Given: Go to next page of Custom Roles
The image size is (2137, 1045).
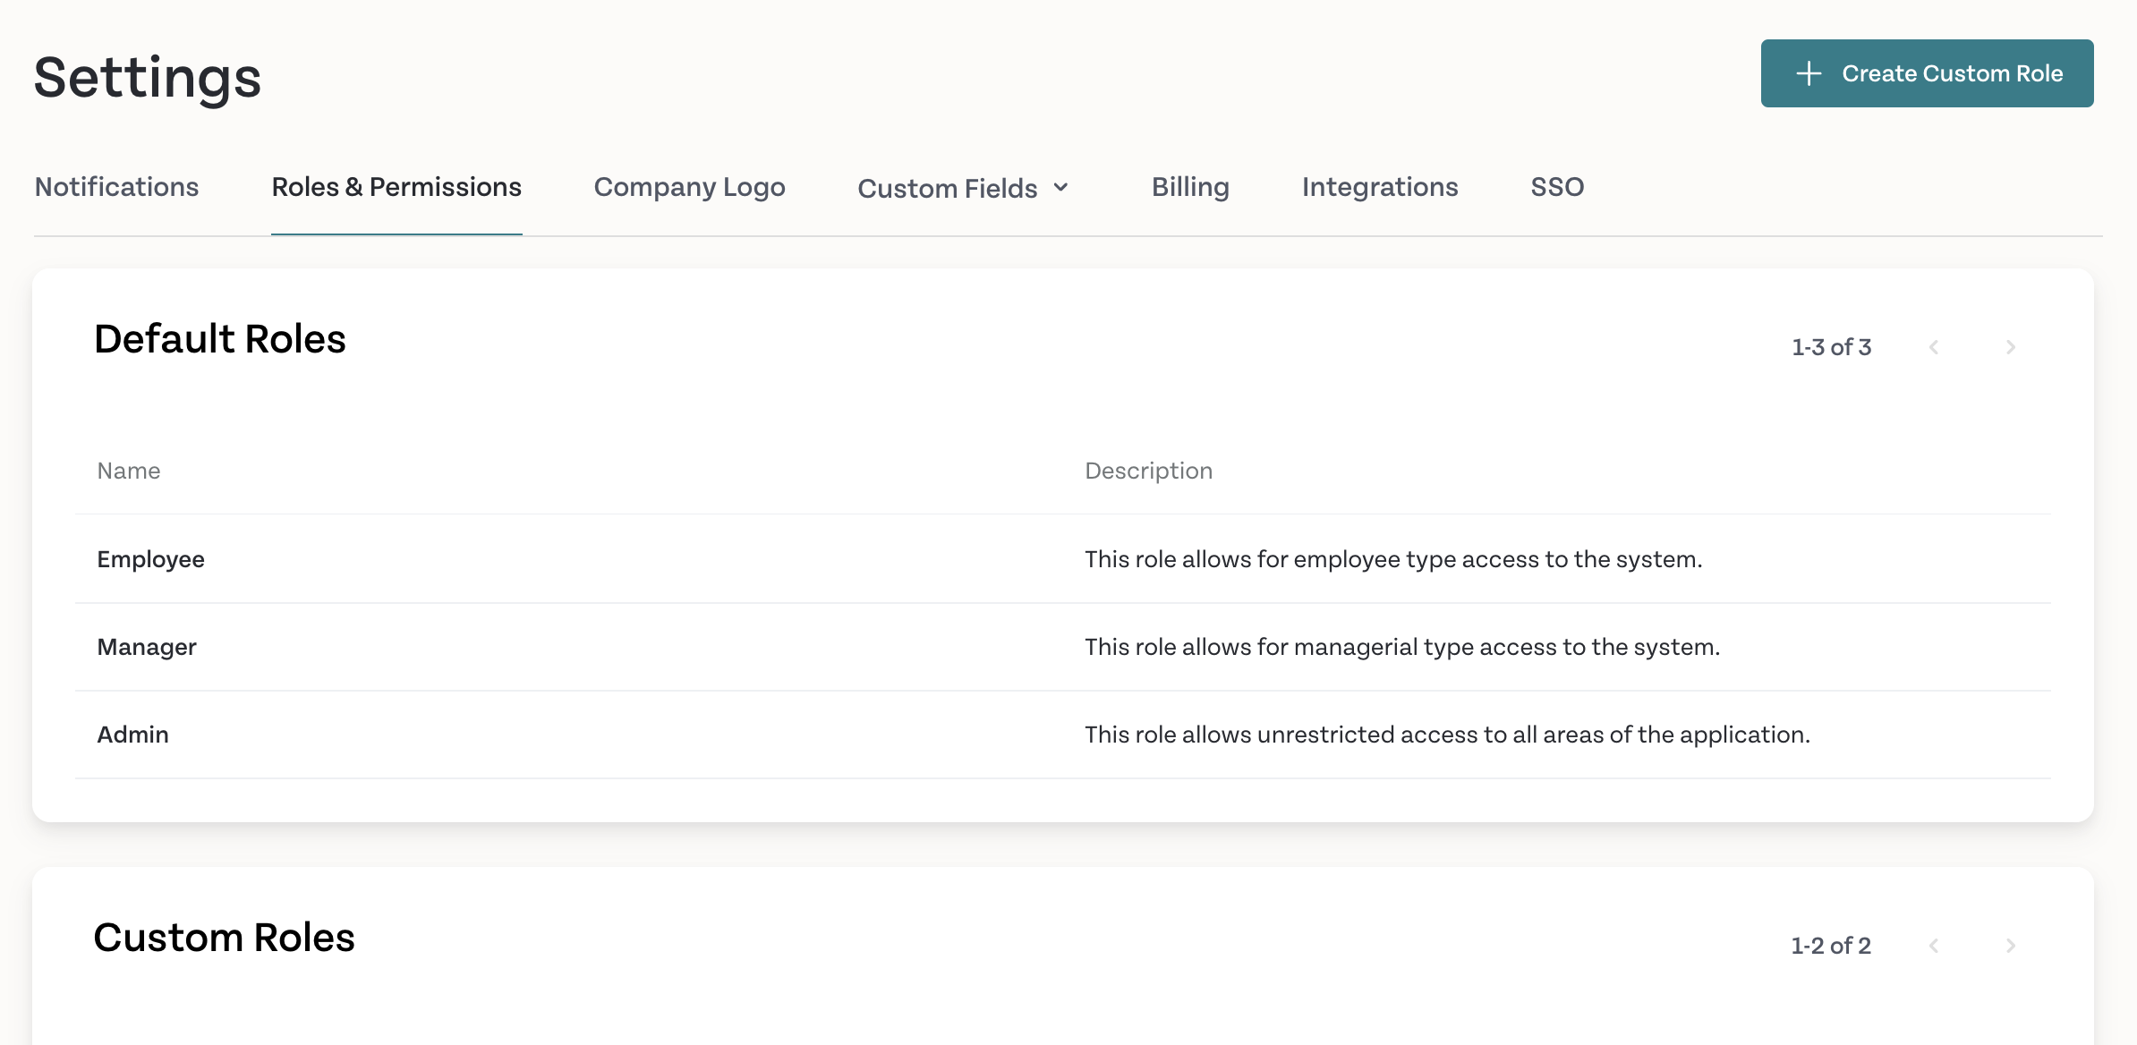Looking at the screenshot, I should (2011, 946).
